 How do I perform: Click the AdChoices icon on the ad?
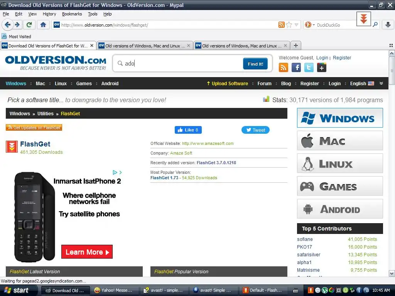pyautogui.click(x=115, y=172)
